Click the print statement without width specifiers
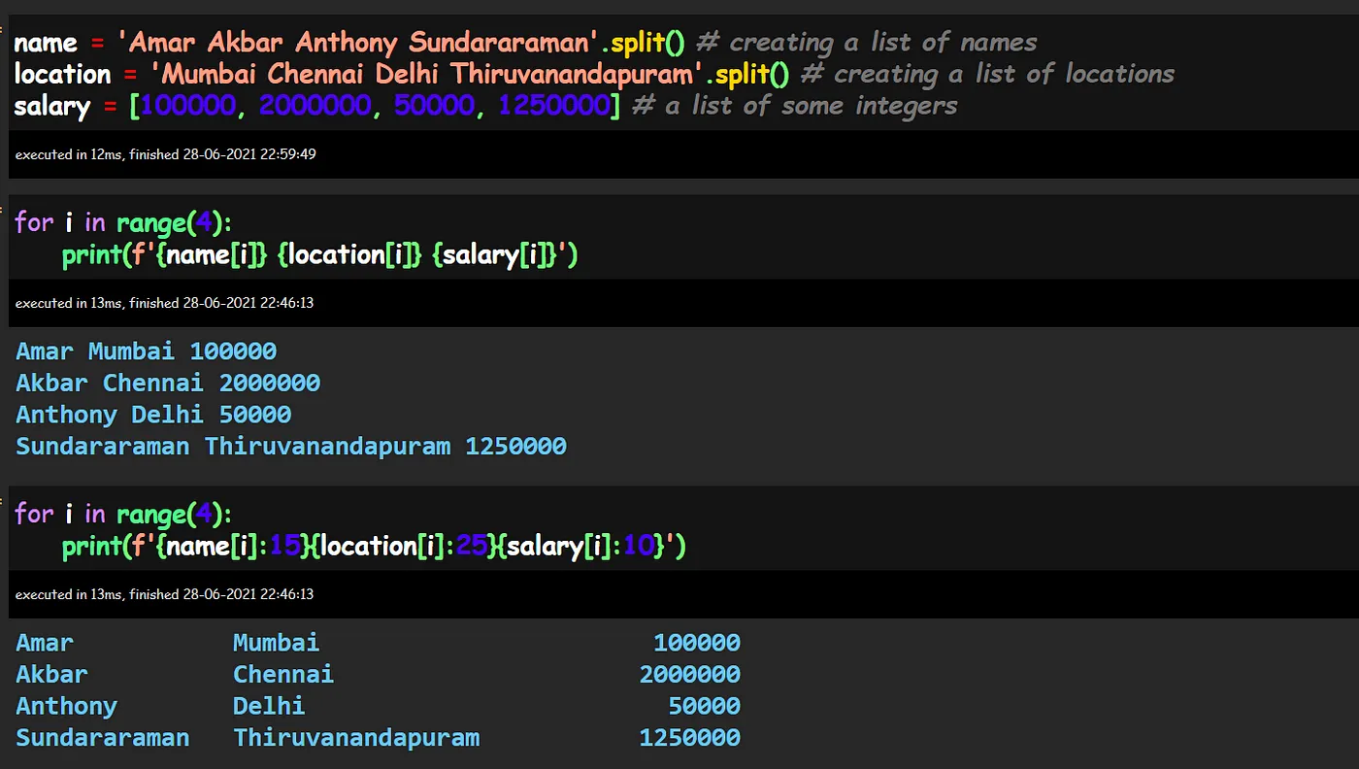Screen dimensions: 1359x769 319,254
